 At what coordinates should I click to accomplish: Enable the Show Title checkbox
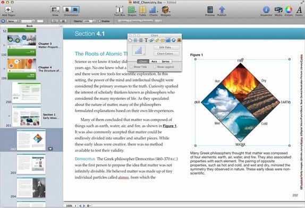[131, 67]
